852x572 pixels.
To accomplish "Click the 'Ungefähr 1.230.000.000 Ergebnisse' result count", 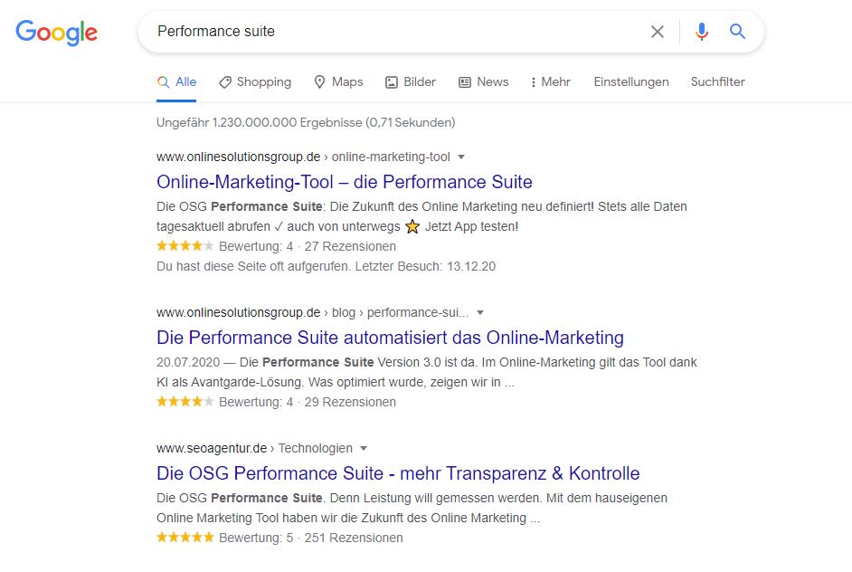I will click(x=306, y=122).
